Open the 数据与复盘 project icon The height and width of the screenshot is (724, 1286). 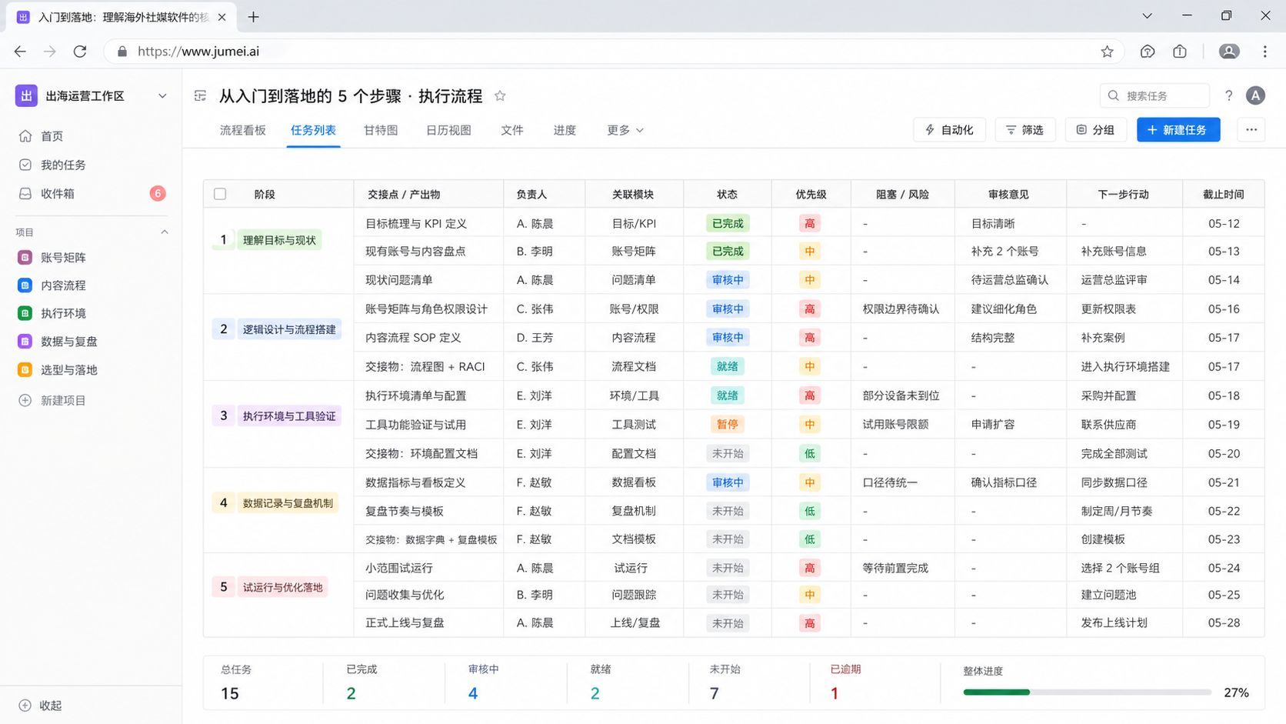point(25,342)
